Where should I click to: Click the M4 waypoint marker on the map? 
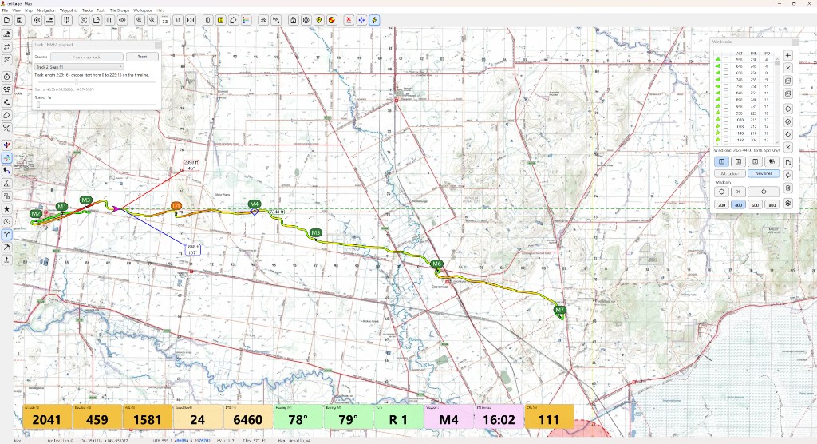click(x=254, y=204)
